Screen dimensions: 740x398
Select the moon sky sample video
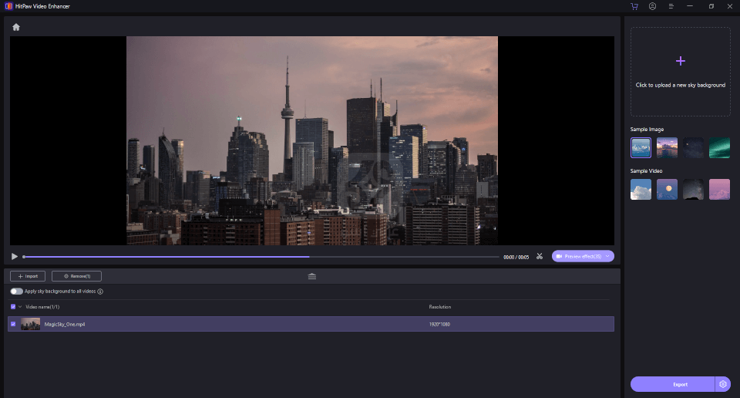(667, 189)
